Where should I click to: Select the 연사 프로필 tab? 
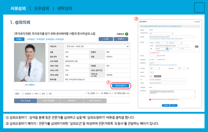pyautogui.click(x=25, y=101)
